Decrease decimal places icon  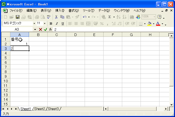point(120,23)
